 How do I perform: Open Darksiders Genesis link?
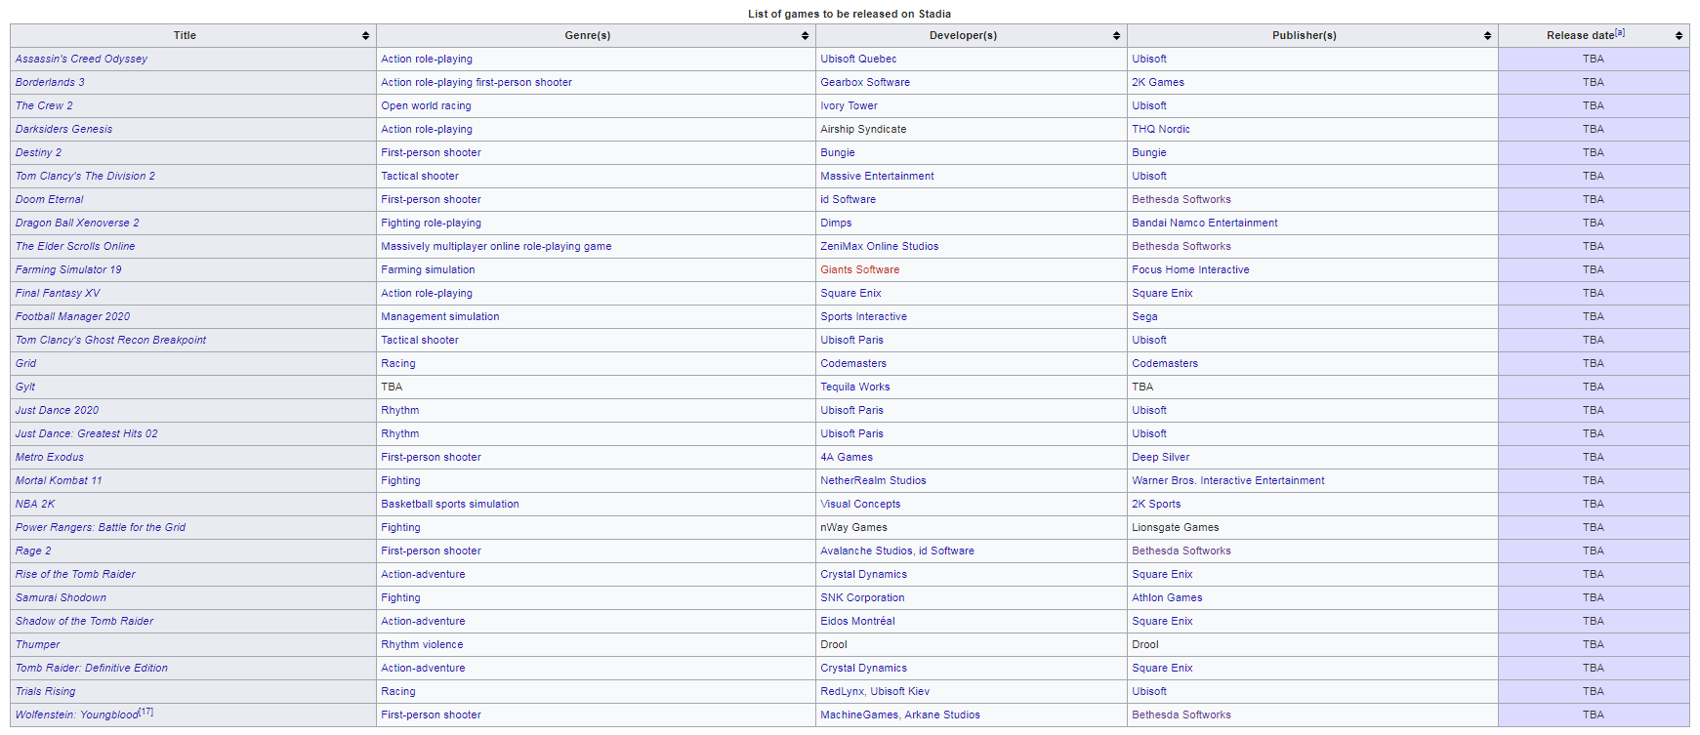pyautogui.click(x=63, y=129)
